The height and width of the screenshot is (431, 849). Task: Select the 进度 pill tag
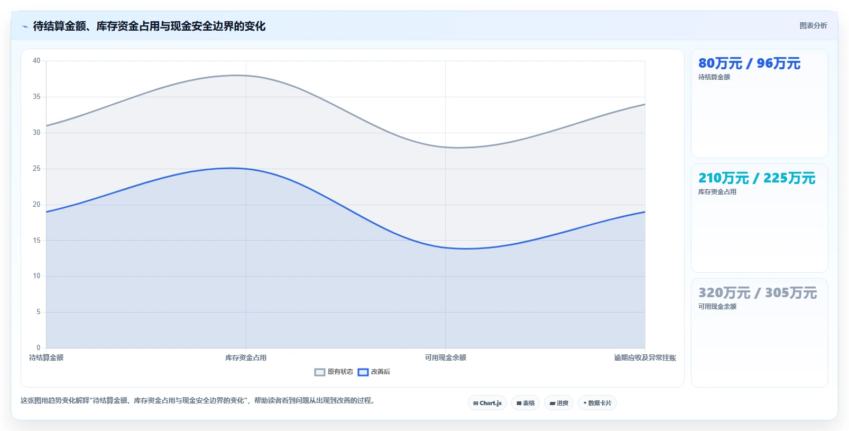coord(559,403)
